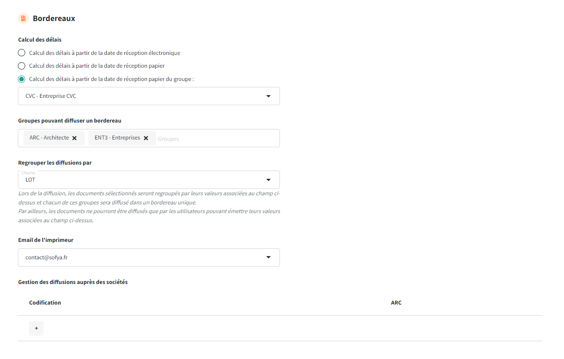Click label for paper reception date option

[x=97, y=66]
